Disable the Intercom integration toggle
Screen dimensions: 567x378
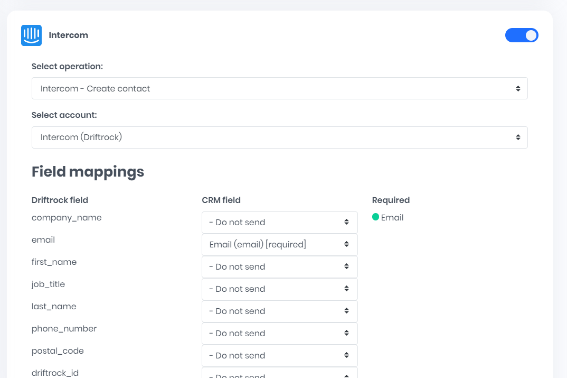point(521,35)
